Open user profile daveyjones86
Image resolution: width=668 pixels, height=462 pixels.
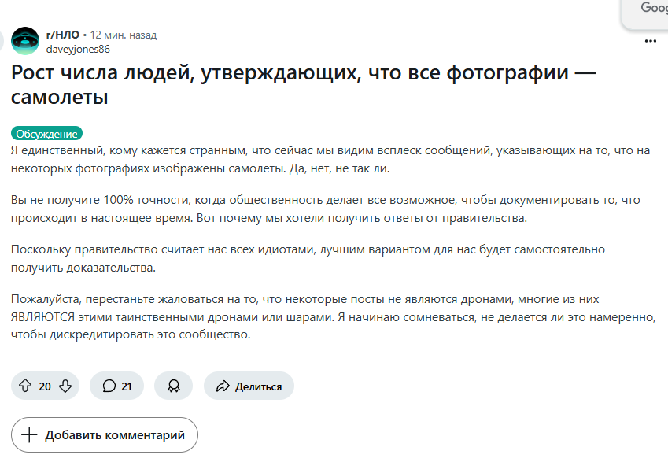(78, 49)
